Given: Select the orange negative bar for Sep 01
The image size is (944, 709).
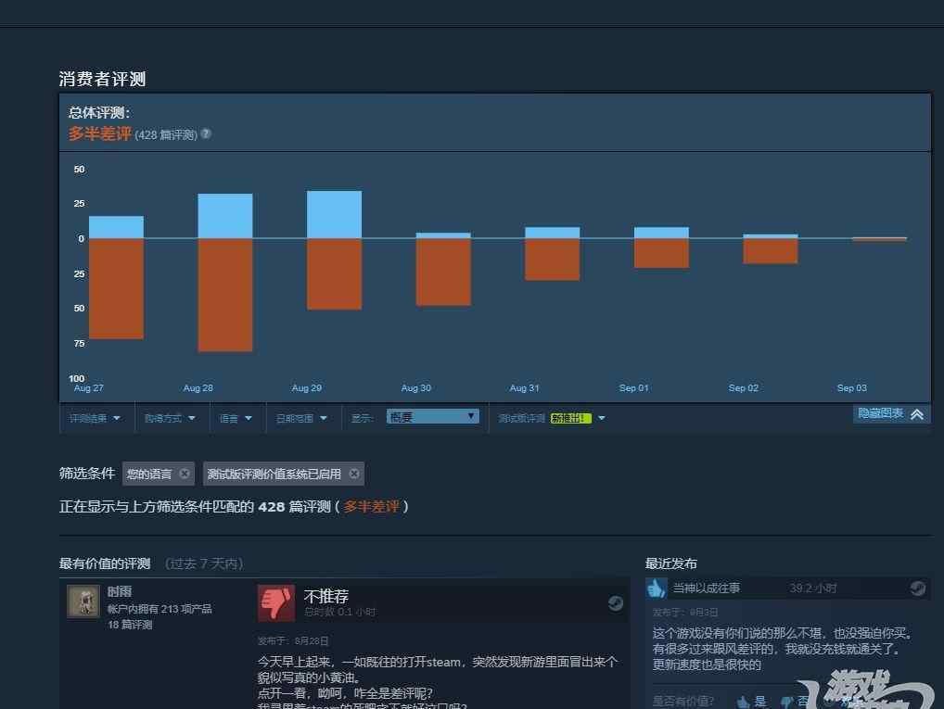Looking at the screenshot, I should coord(662,253).
